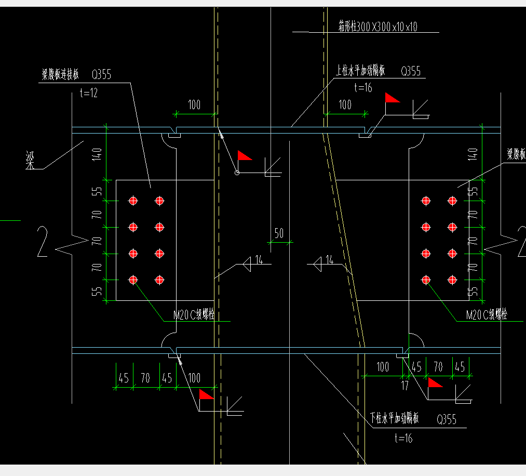Screen dimensions: 526x476
Task: Select the t=12 thickness annotation
Action: pos(89,92)
